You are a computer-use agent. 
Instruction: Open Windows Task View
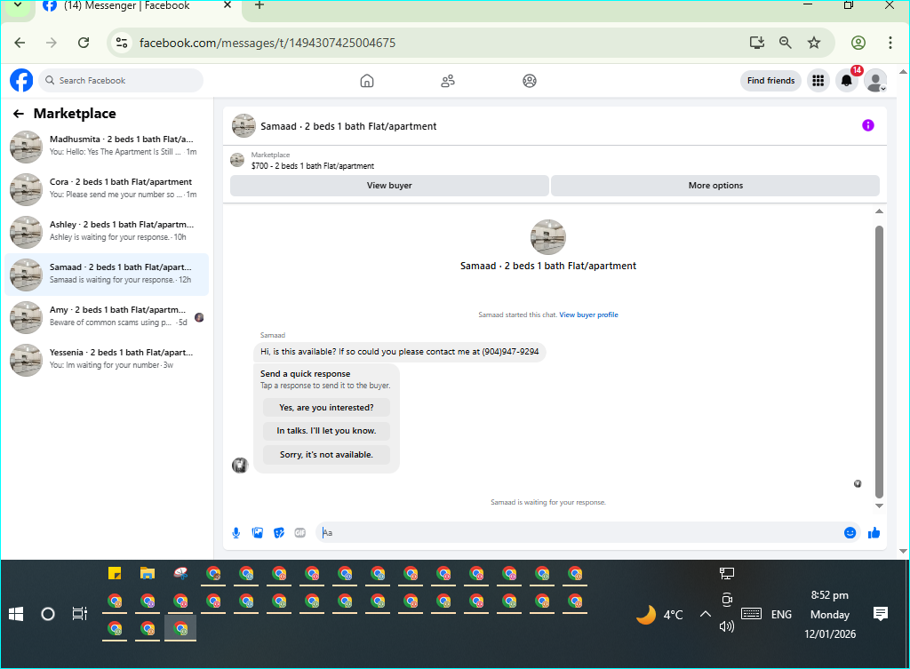(x=79, y=614)
